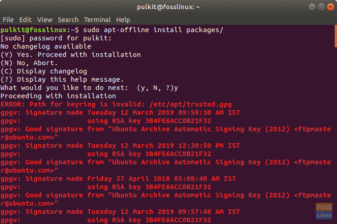This screenshot has width=337, height=224.
Task: Close the terminal window
Action: (331, 7)
